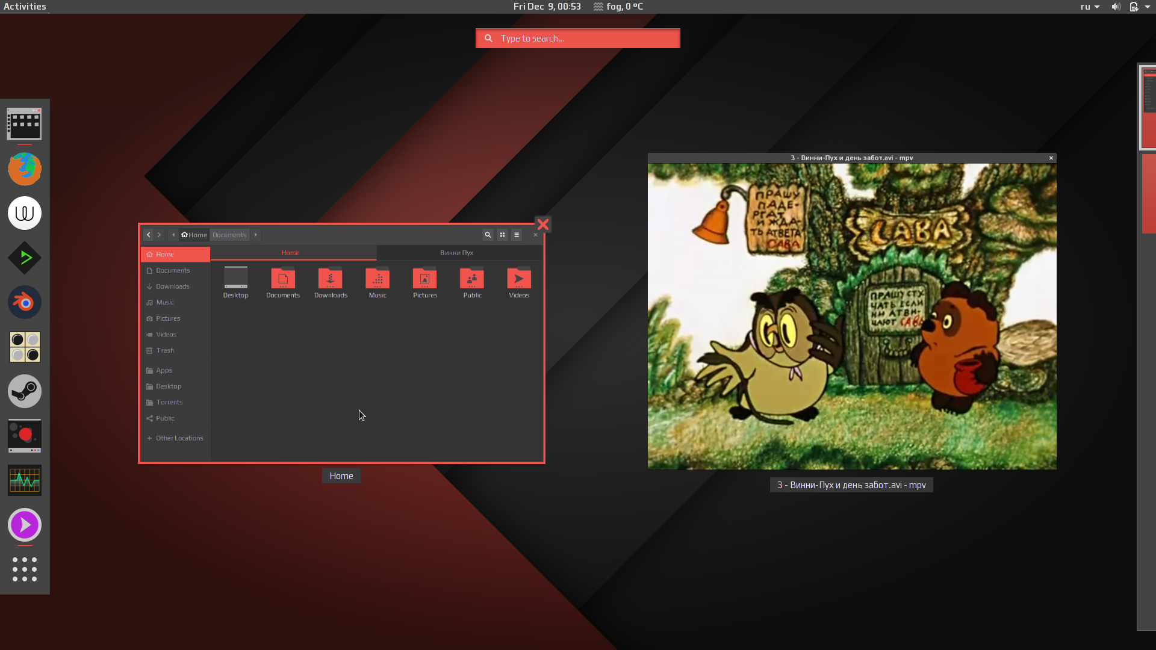Image resolution: width=1156 pixels, height=650 pixels.
Task: Select Home in the sidebar
Action: tap(175, 255)
